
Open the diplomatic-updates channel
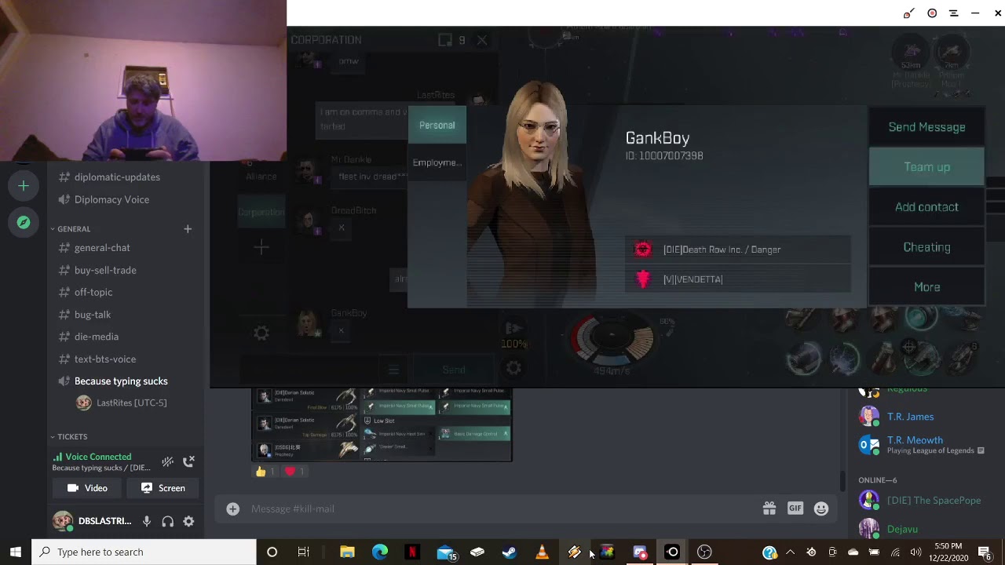coord(117,177)
